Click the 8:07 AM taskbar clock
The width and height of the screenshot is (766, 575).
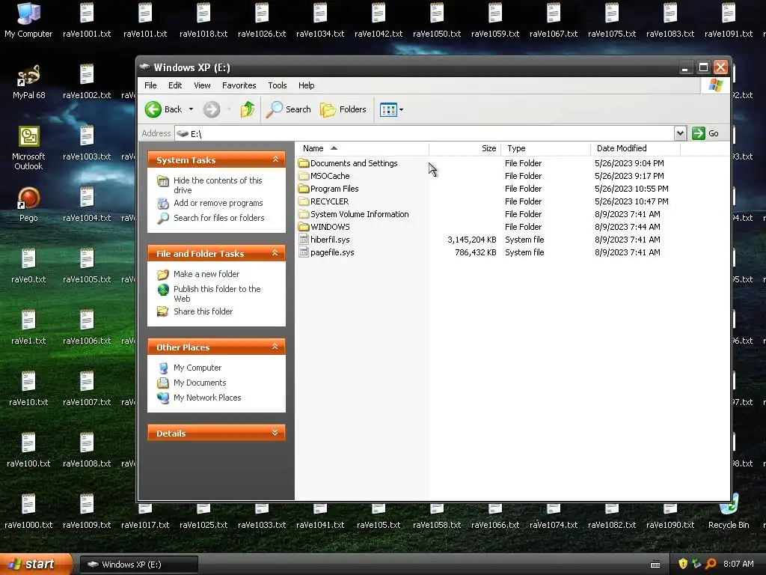[738, 564]
